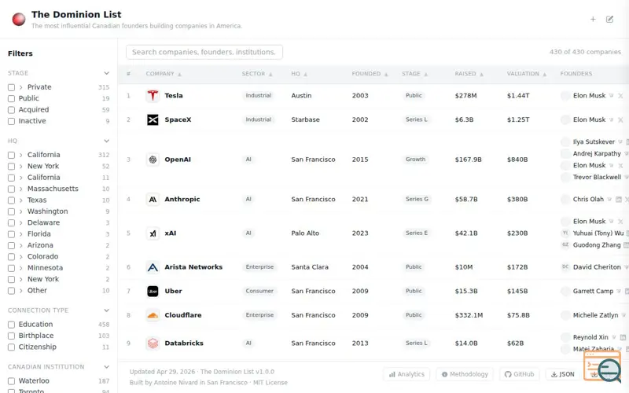Click founder name Michelle Zatlyn
The width and height of the screenshot is (629, 393).
(x=595, y=315)
